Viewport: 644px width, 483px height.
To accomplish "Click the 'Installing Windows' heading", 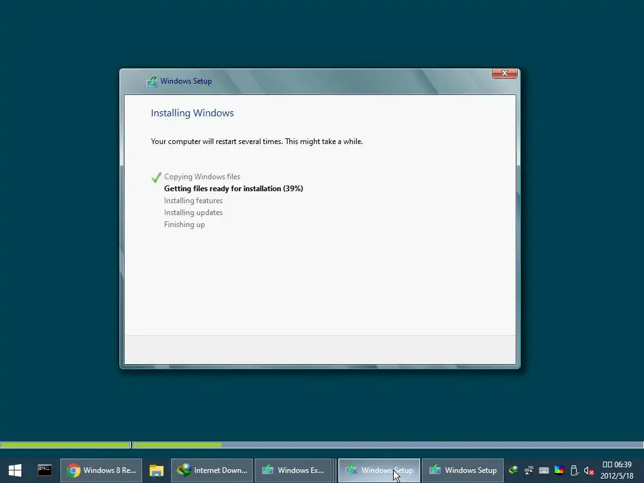I will coord(192,113).
